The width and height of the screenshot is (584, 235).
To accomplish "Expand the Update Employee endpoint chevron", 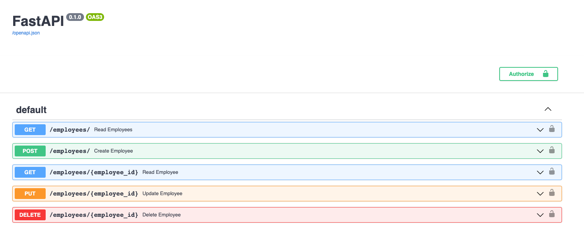I will pyautogui.click(x=540, y=194).
